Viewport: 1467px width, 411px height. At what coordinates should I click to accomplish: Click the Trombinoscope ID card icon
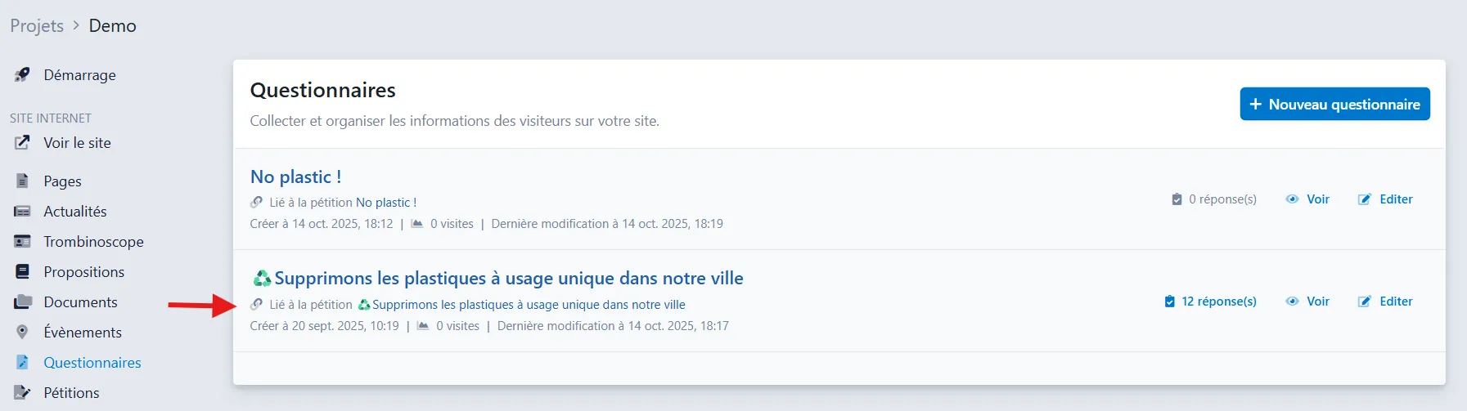point(23,242)
